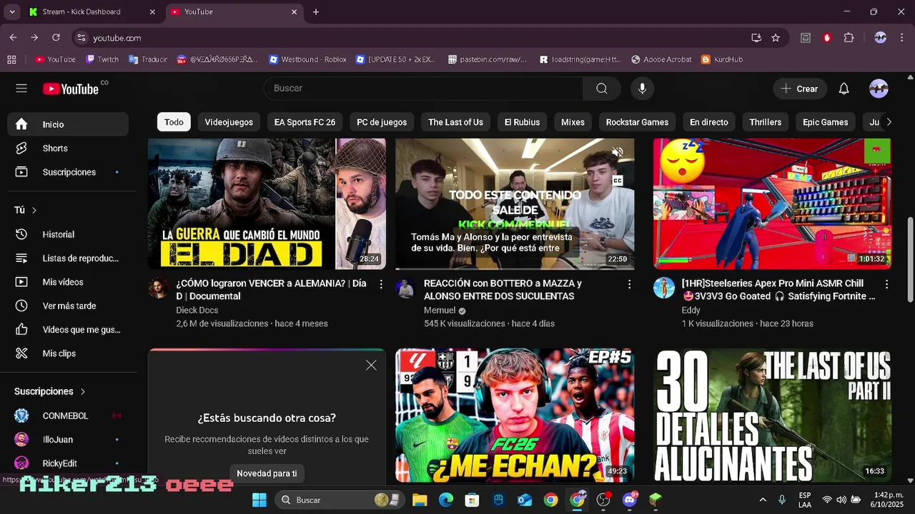Open the YouTube hamburger guide menu
This screenshot has width=915, height=514.
[x=21, y=89]
